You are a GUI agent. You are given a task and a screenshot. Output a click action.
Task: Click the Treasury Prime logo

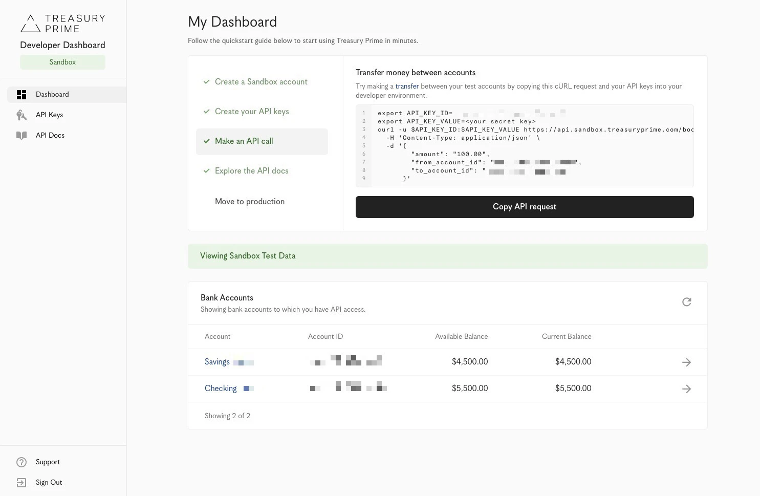click(x=62, y=23)
